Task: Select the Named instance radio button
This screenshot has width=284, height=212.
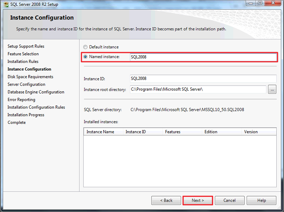Action: [85, 57]
